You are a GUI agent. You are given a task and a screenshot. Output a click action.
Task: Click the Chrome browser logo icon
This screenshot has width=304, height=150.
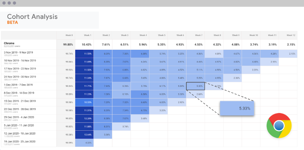pos(279,125)
